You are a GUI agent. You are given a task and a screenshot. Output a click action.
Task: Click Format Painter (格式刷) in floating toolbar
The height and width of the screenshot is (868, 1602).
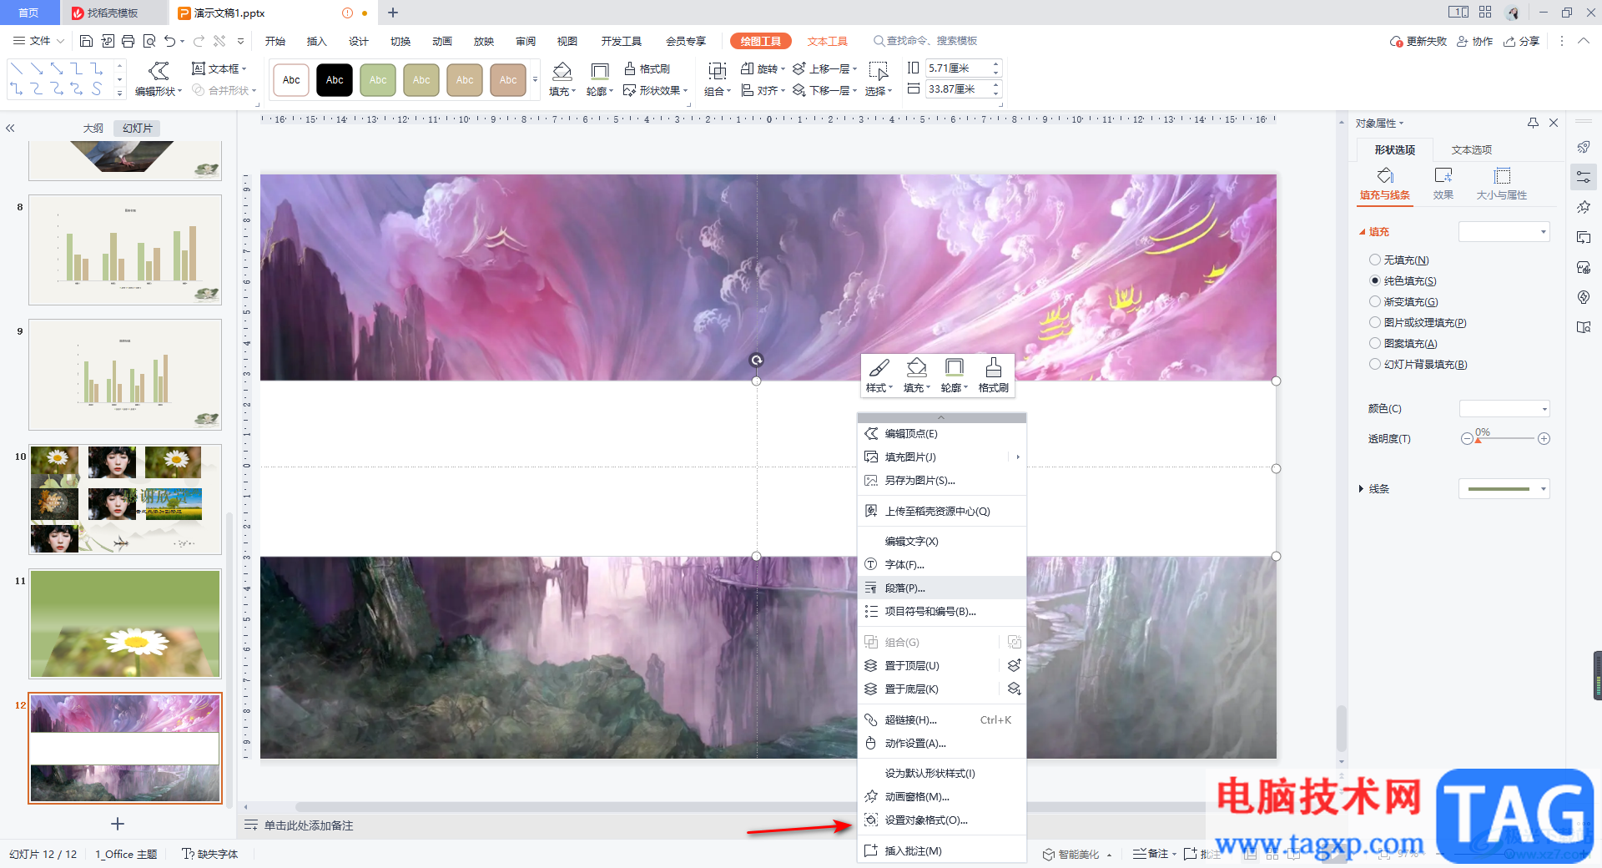(993, 375)
